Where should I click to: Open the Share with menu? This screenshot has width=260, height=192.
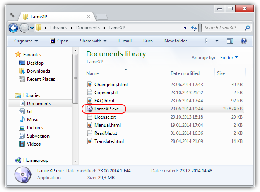point(93,41)
